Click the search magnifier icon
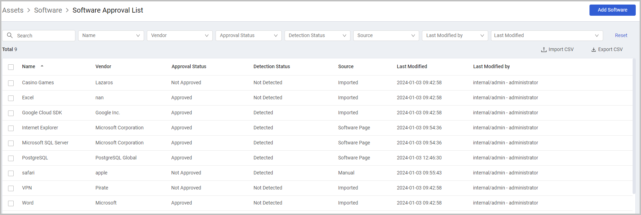This screenshot has width=641, height=215. click(x=10, y=35)
